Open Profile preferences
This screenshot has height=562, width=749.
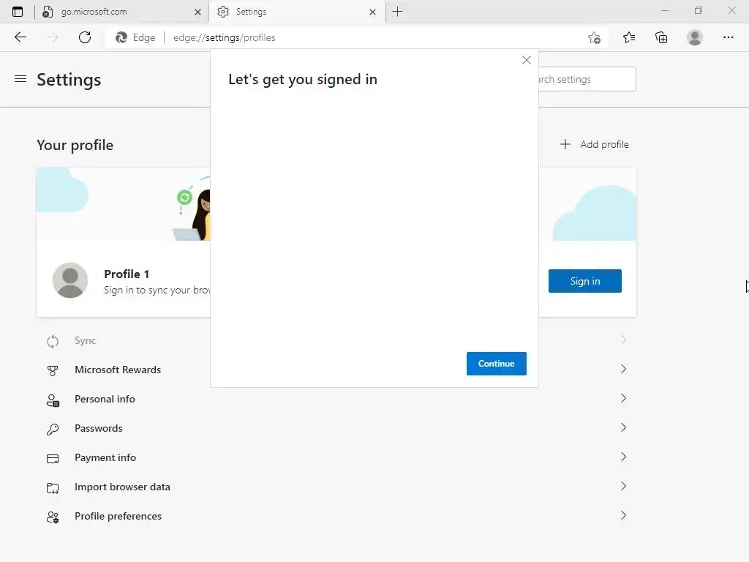(x=336, y=516)
